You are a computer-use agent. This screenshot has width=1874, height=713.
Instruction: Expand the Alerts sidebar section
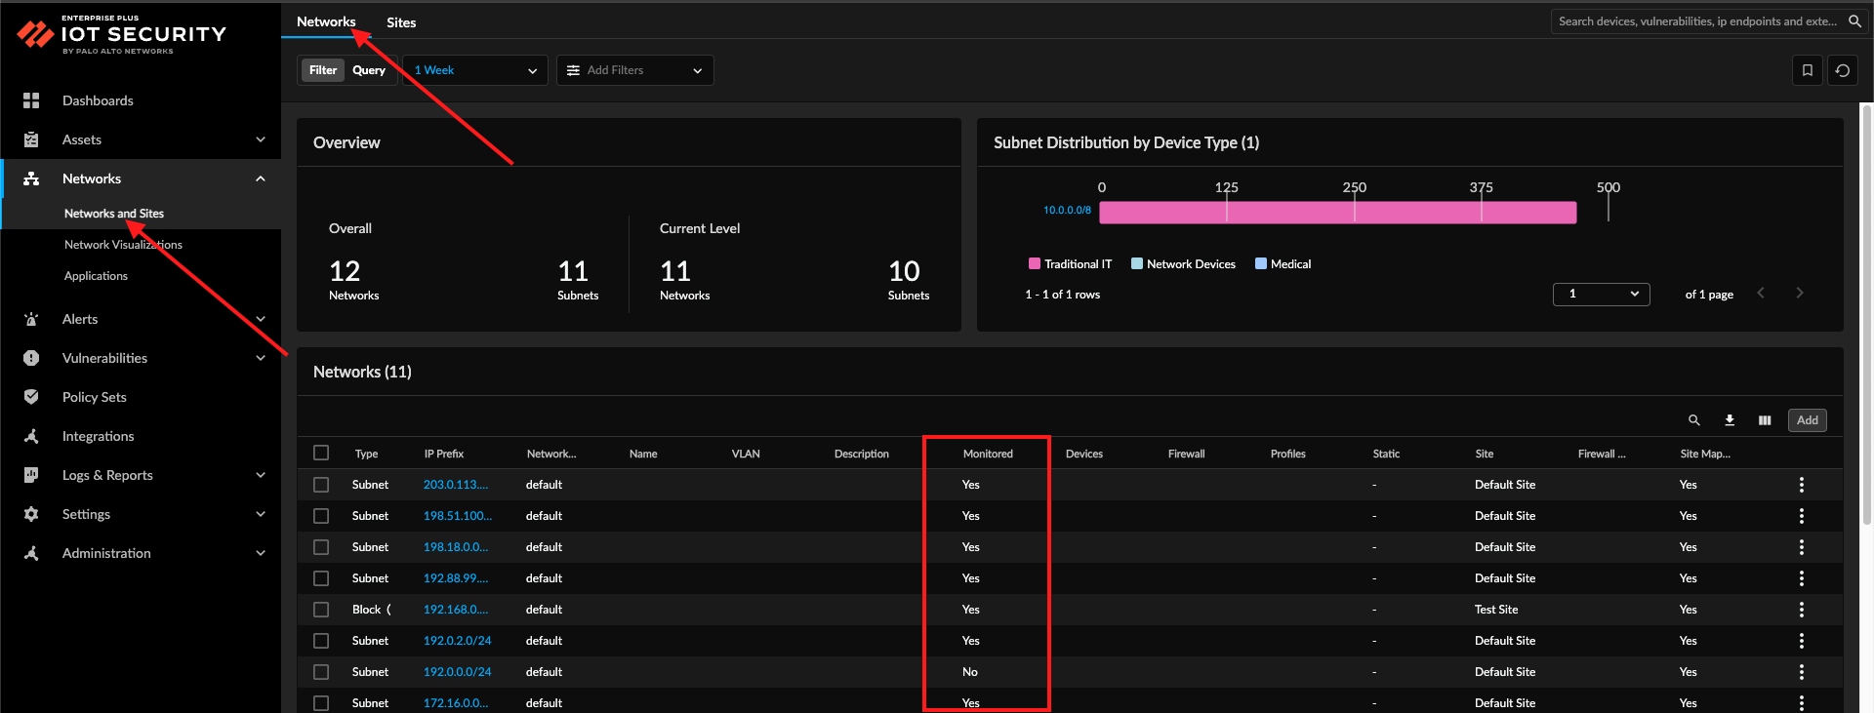pos(261,319)
